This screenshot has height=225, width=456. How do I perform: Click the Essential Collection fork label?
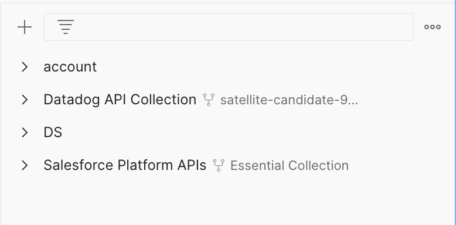(290, 165)
